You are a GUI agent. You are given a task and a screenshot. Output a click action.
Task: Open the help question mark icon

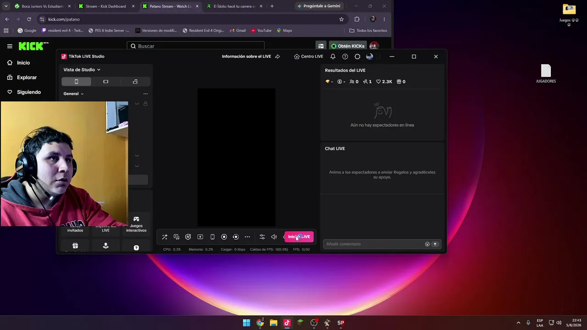click(x=345, y=56)
